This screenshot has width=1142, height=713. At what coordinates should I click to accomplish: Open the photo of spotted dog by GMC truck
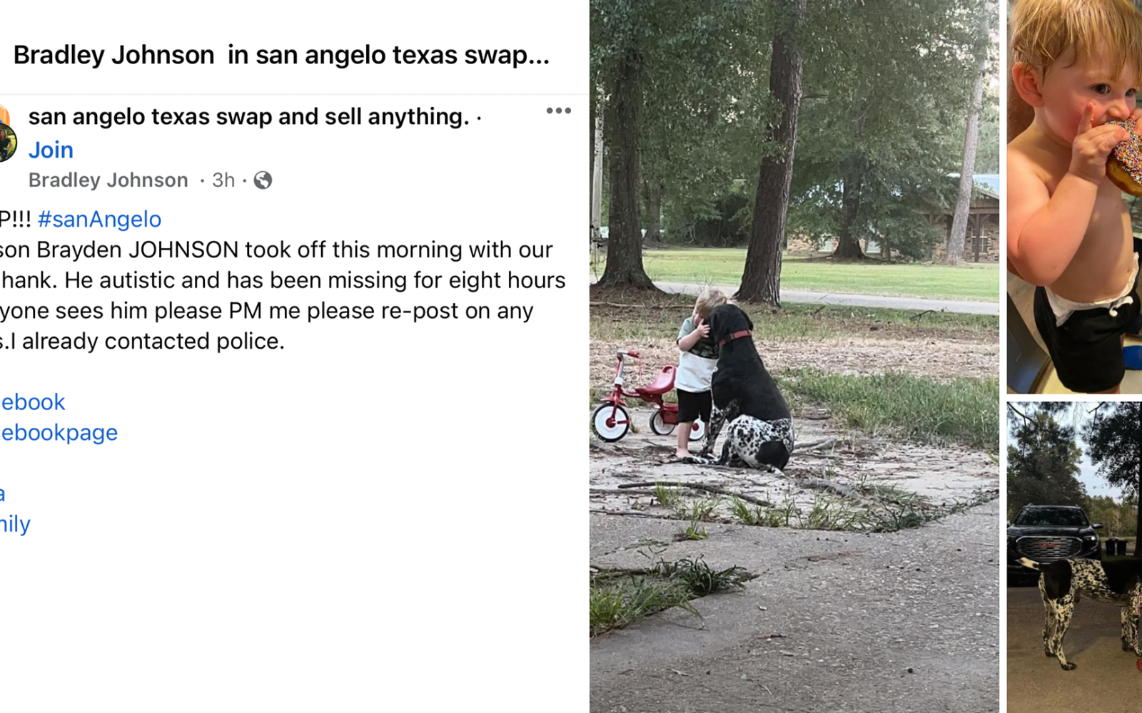click(x=1074, y=558)
